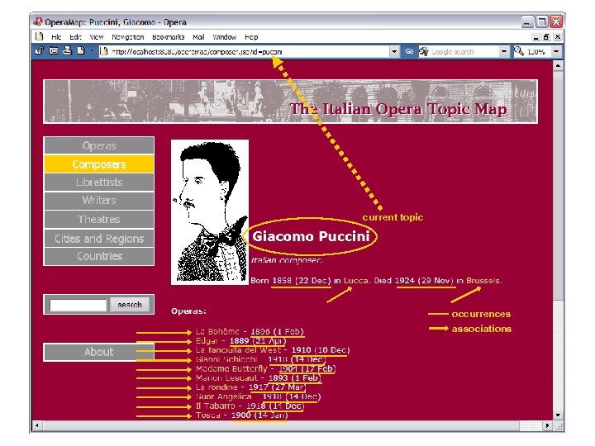
Task: Follow the Lucca birthplace link
Action: (x=355, y=281)
